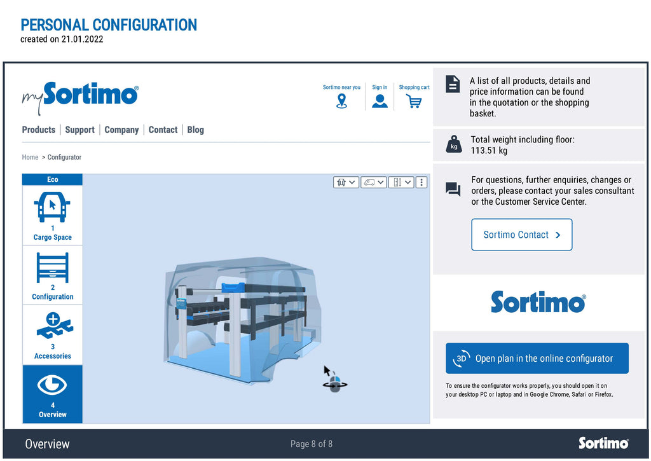
Task: Go to Home breadcrumb link
Action: click(30, 157)
